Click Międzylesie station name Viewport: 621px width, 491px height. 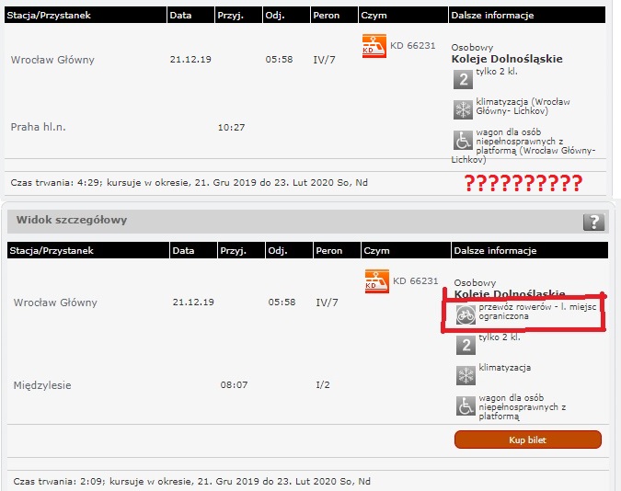[x=42, y=385]
